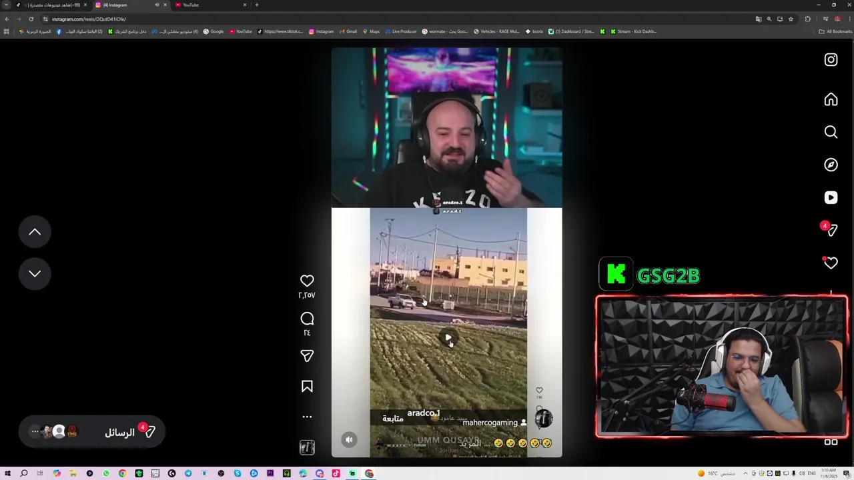The image size is (854, 480).
Task: Open the botrix bookmark
Action: pyautogui.click(x=534, y=31)
